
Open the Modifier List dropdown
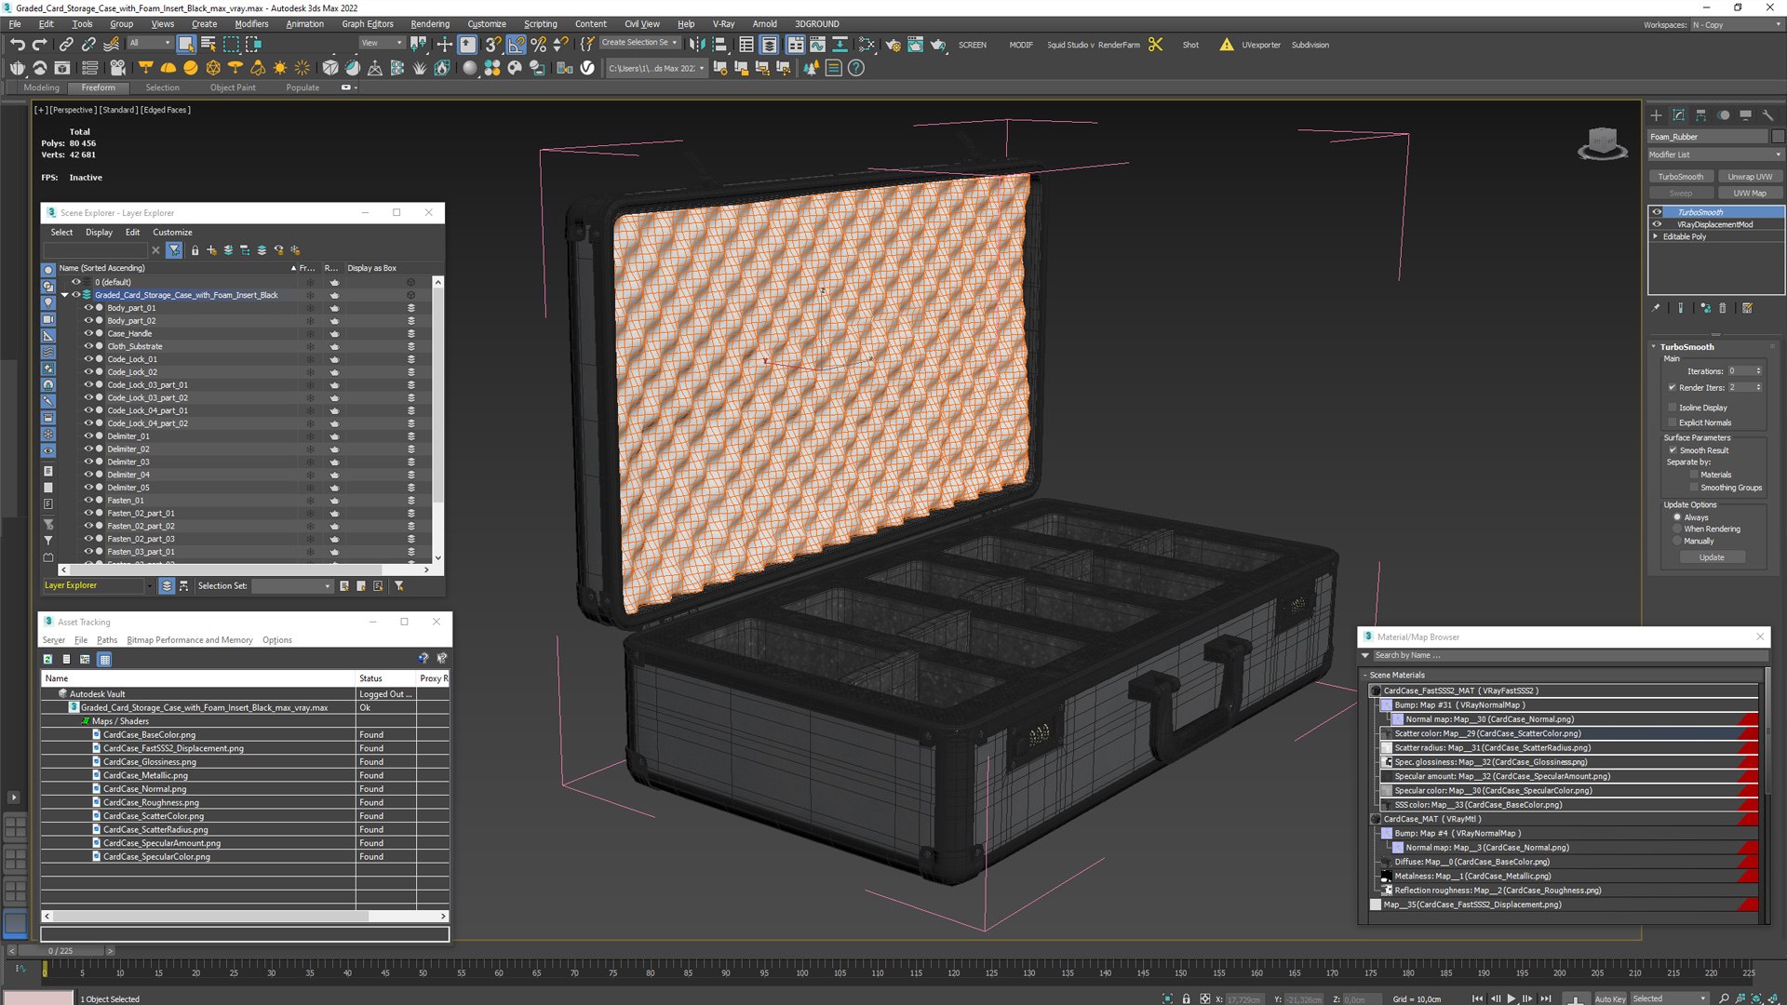tap(1715, 154)
